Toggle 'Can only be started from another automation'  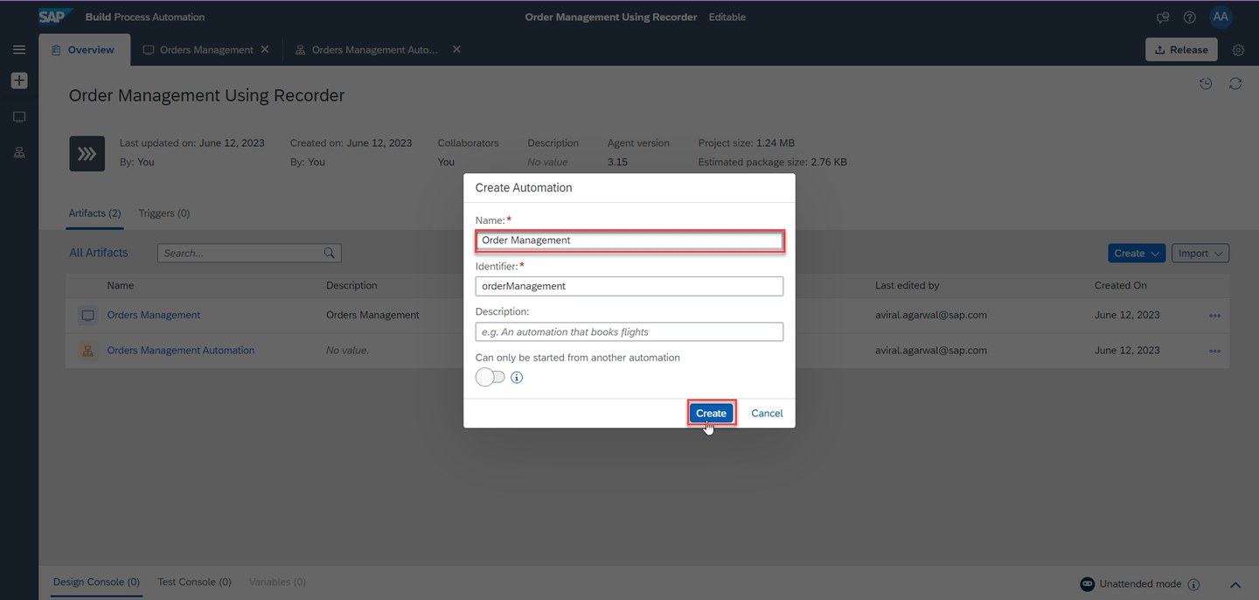pos(490,377)
